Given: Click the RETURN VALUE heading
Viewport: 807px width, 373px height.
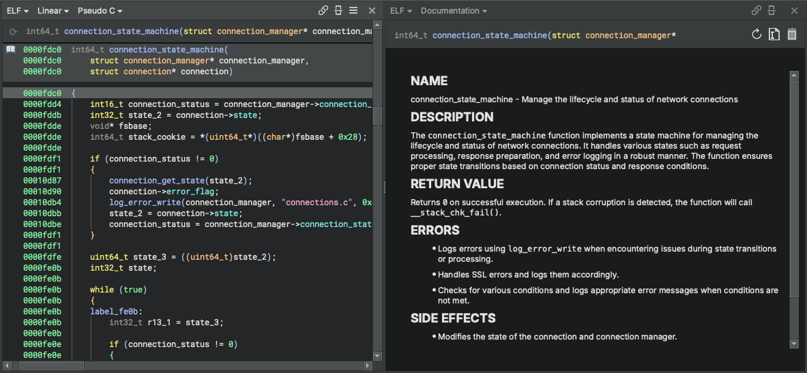Looking at the screenshot, I should click(457, 183).
